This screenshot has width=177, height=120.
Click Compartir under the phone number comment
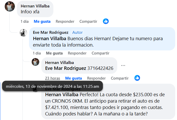point(120,78)
